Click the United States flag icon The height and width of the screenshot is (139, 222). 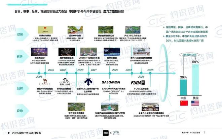195,103
